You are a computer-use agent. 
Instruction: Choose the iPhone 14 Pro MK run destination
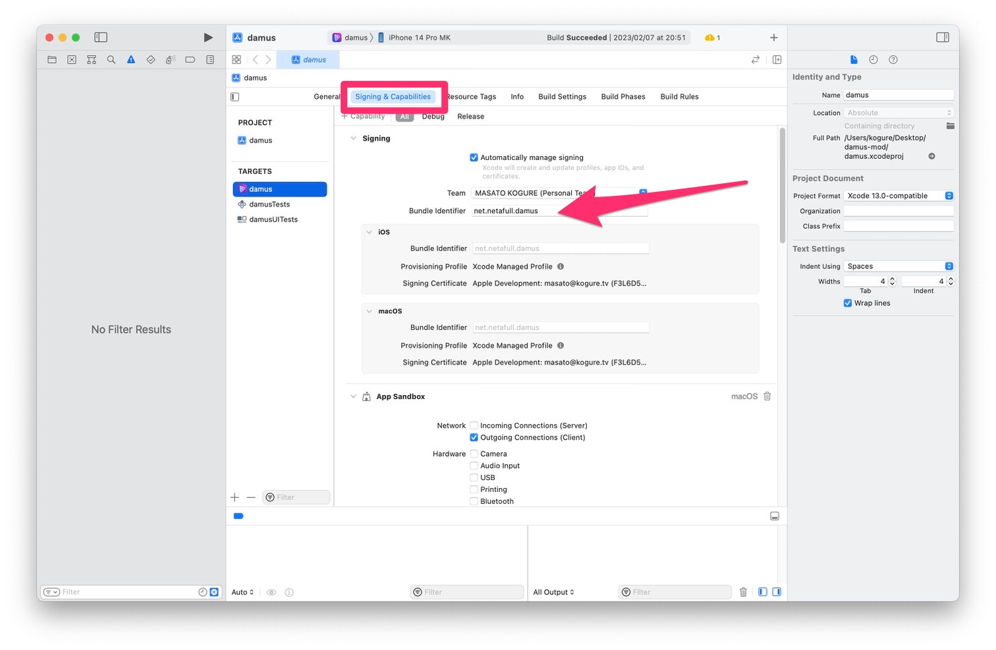click(x=414, y=38)
